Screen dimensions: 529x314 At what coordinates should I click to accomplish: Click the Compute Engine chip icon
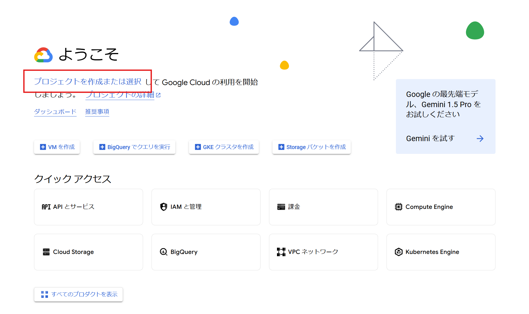coord(399,207)
